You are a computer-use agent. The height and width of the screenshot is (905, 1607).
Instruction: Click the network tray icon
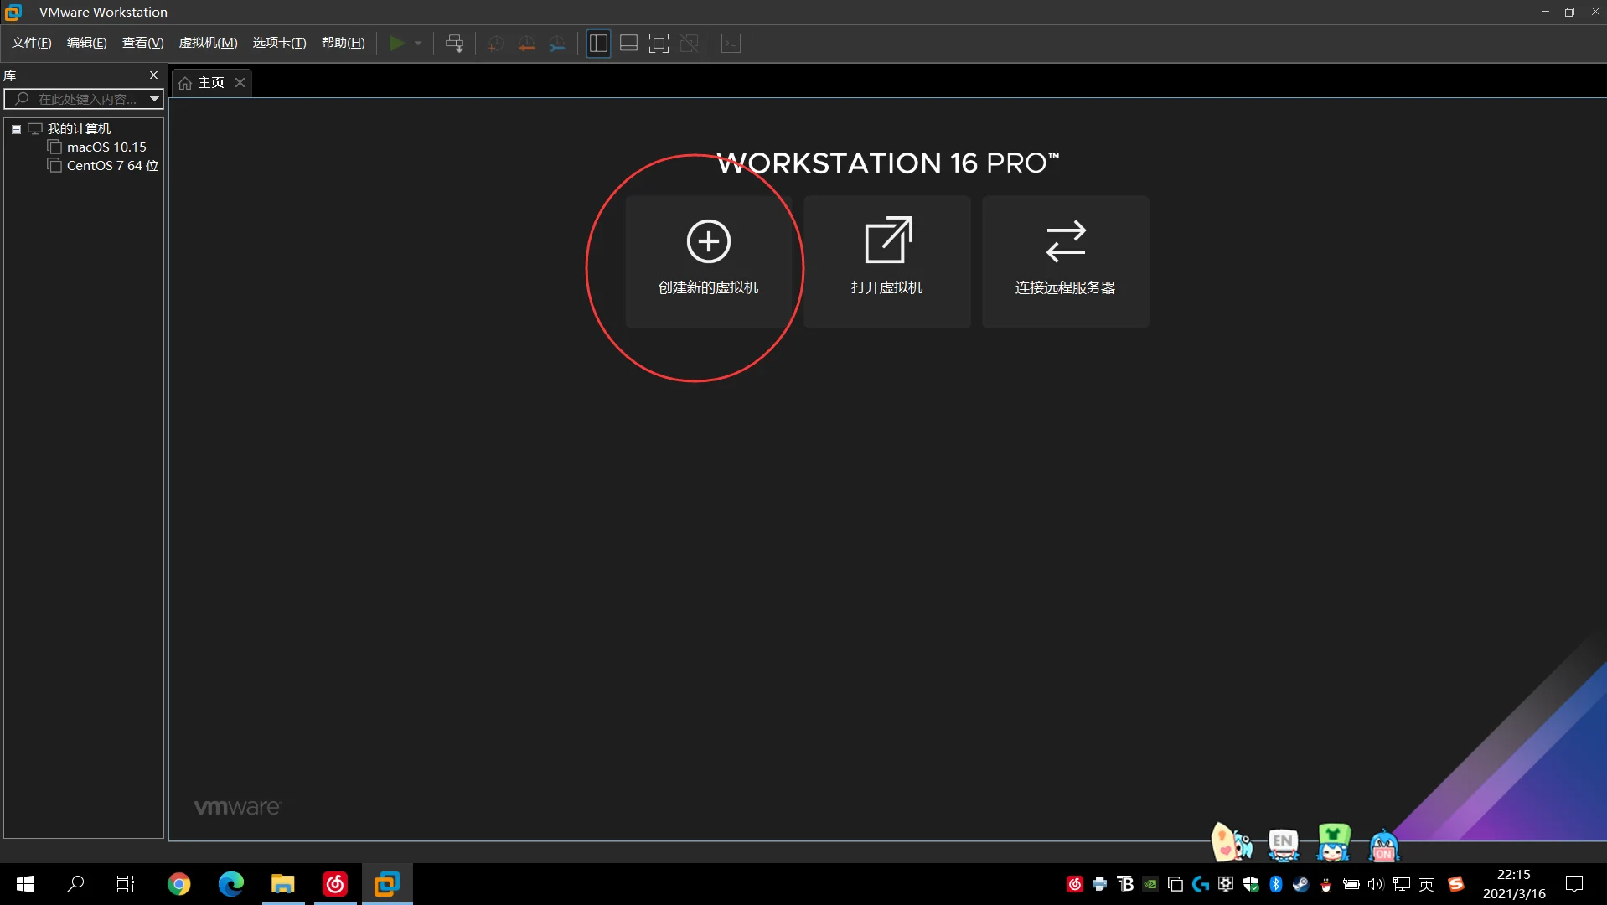[1402, 884]
